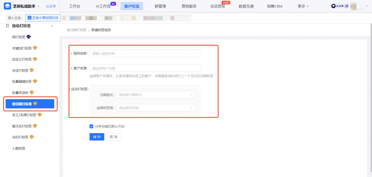Click the badge icon beside 批量编辑标签

[35, 81]
